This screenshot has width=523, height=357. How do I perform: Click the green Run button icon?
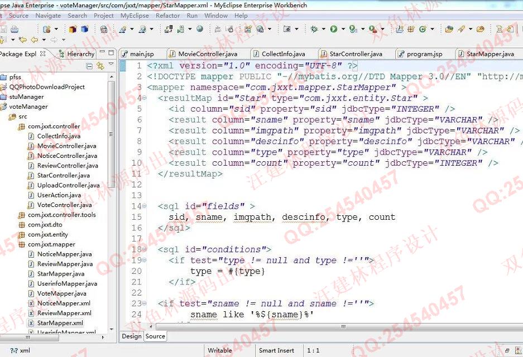pos(334,29)
